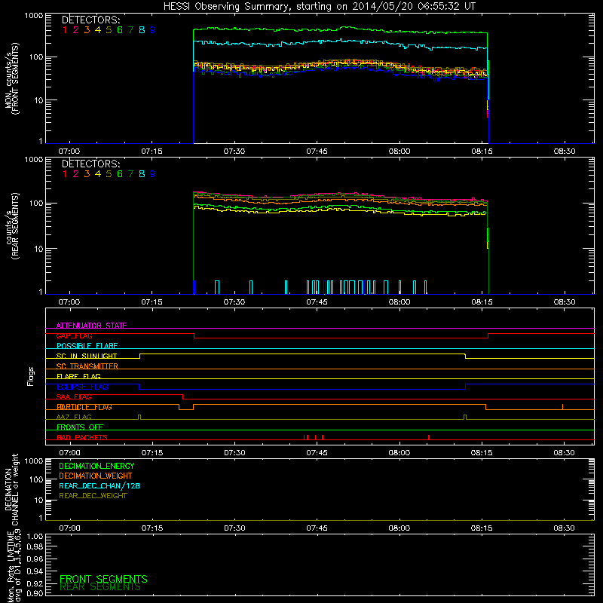Click DETECTORS: label in front segments panel
Viewport: 603px width, 603px height.
point(90,20)
